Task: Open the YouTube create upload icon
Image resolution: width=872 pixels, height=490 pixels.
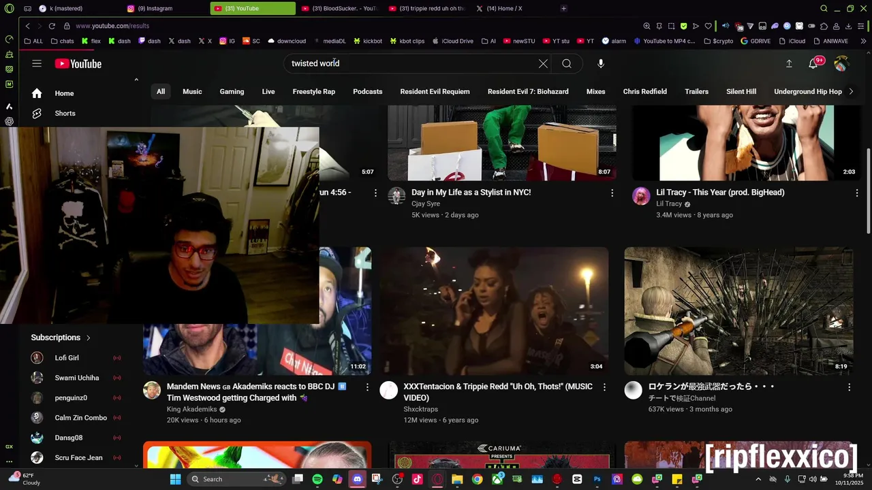Action: tap(789, 63)
